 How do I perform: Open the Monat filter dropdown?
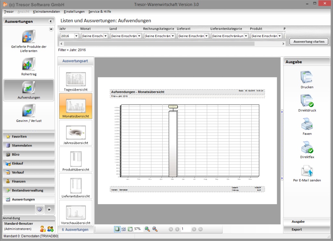[105, 36]
